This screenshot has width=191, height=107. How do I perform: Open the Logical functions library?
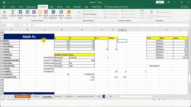pyautogui.click(x=34, y=14)
